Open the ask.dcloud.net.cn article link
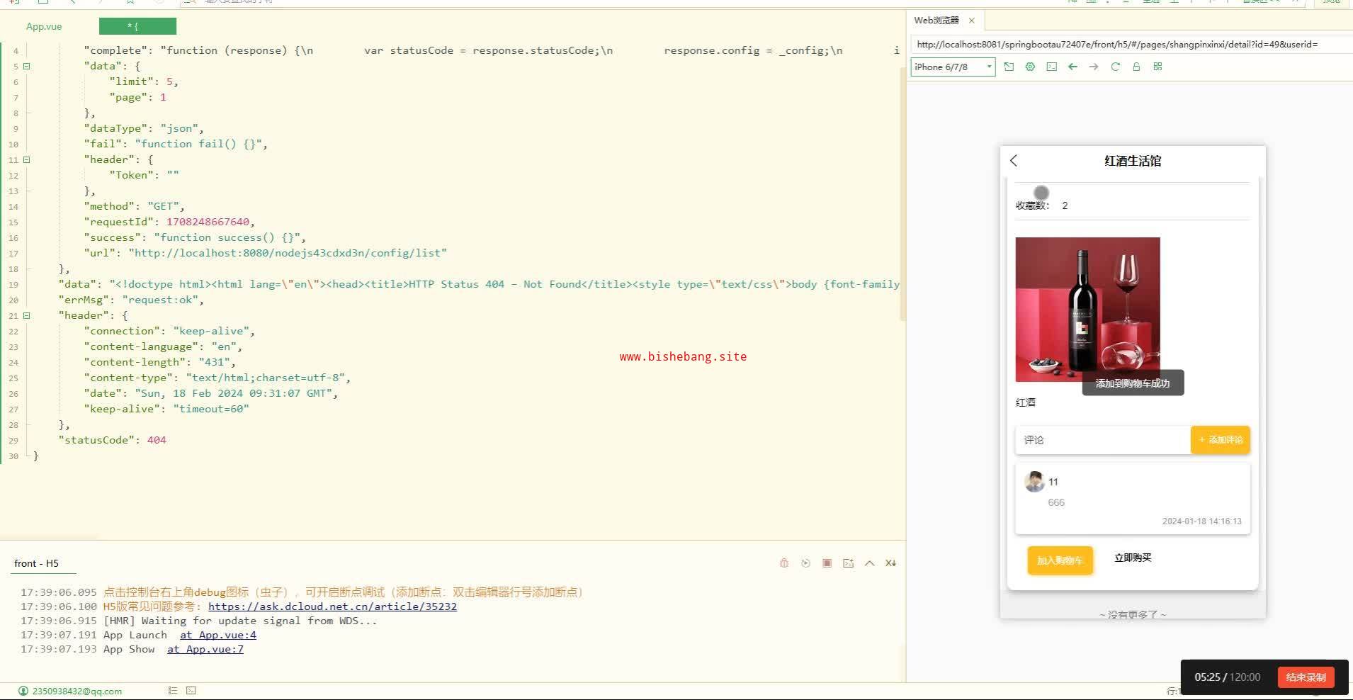 pos(332,606)
